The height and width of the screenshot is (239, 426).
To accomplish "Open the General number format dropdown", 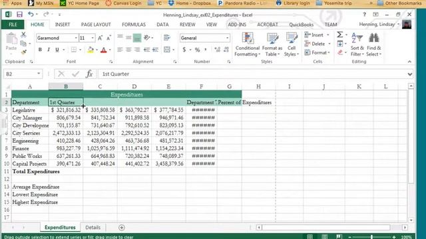I will coord(227,38).
